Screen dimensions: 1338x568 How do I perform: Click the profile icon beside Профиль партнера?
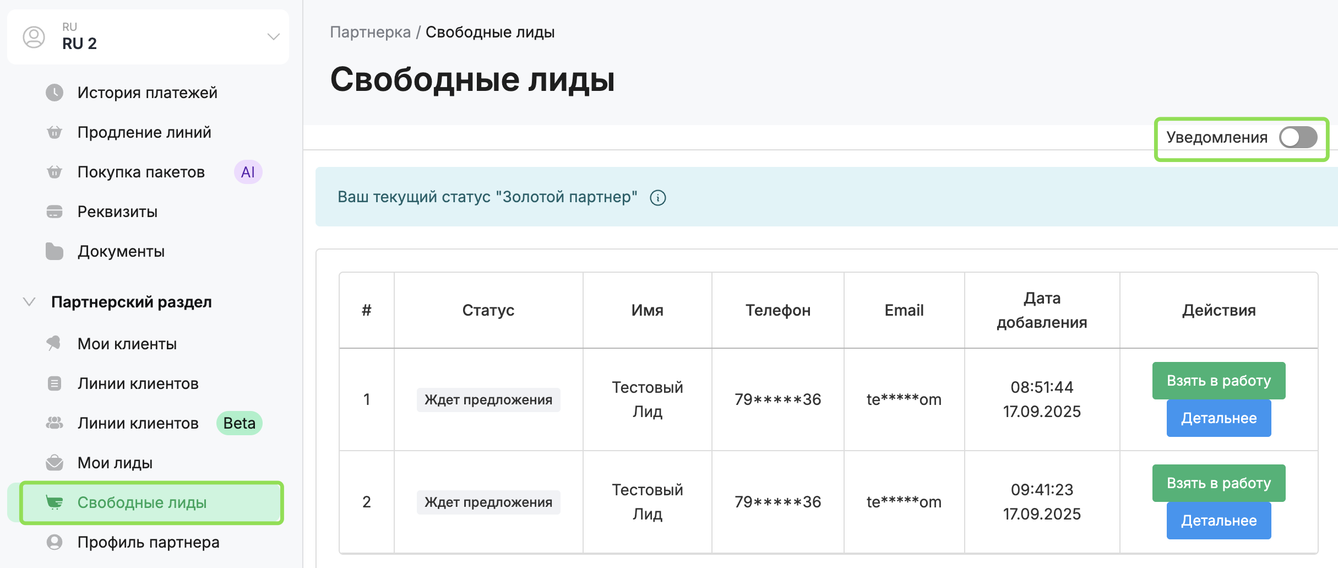[x=54, y=542]
